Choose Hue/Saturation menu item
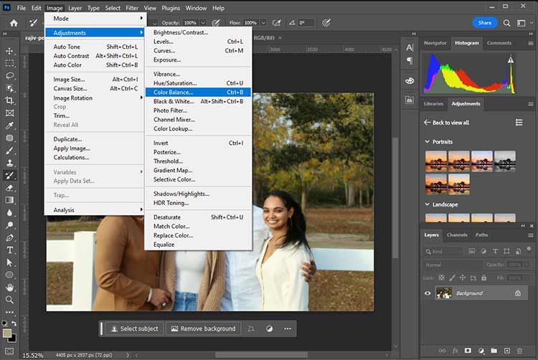Image resolution: width=538 pixels, height=360 pixels. pos(198,83)
